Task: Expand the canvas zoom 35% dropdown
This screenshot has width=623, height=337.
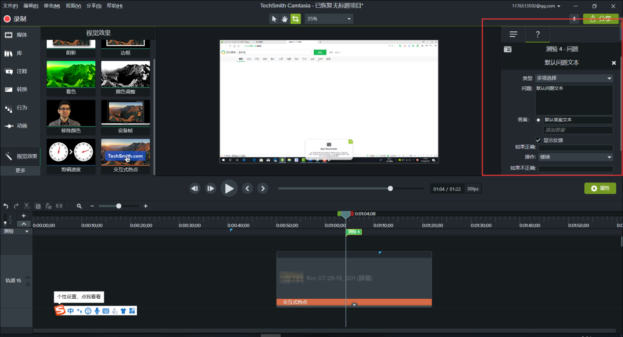Action: coord(328,19)
